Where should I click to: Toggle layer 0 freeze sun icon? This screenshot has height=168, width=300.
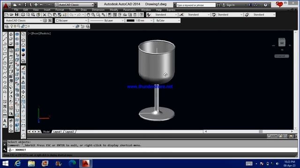15,26
